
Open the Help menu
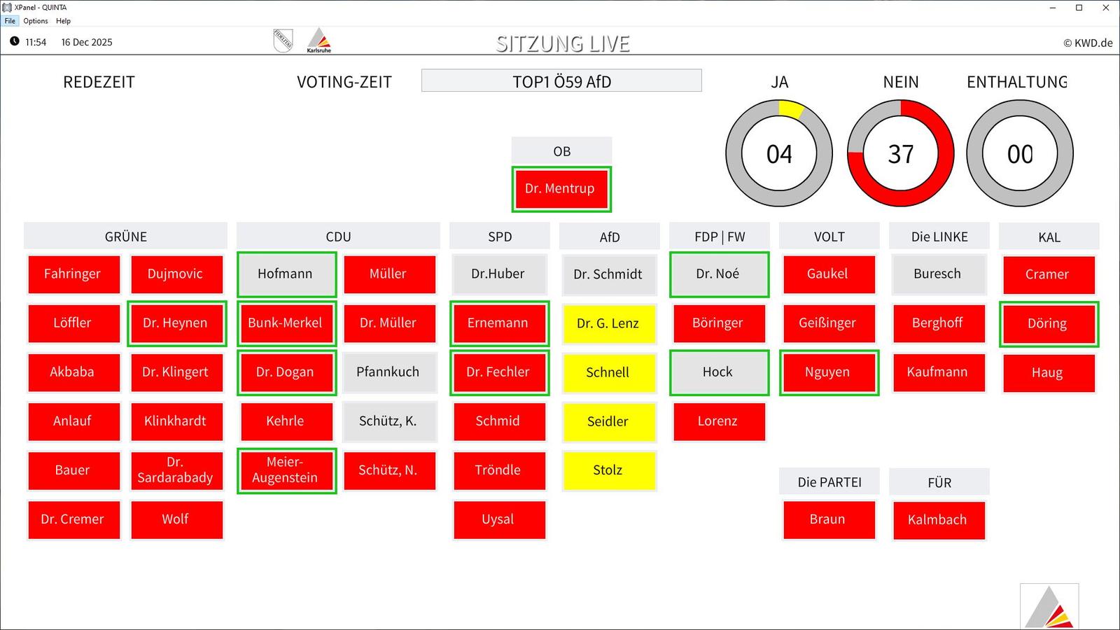tap(63, 21)
